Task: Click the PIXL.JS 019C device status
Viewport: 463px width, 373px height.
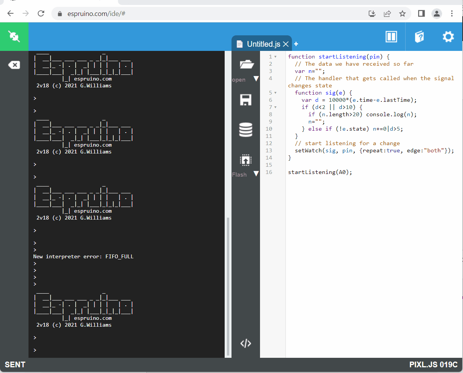Action: pyautogui.click(x=433, y=365)
